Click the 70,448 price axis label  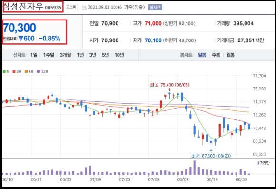coord(259,128)
